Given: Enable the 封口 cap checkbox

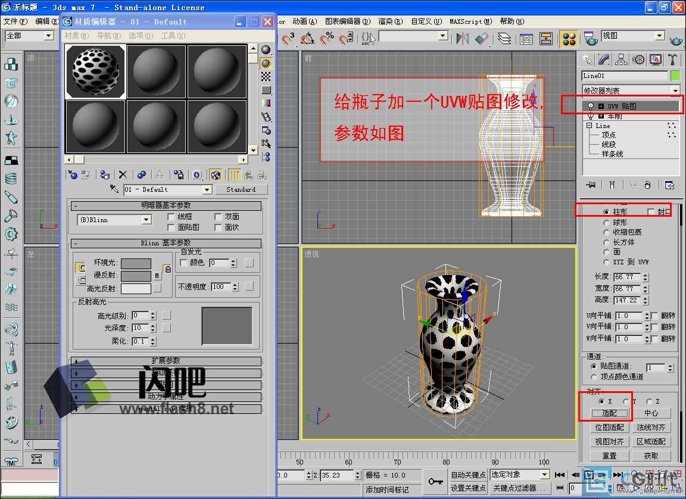Looking at the screenshot, I should (x=651, y=212).
